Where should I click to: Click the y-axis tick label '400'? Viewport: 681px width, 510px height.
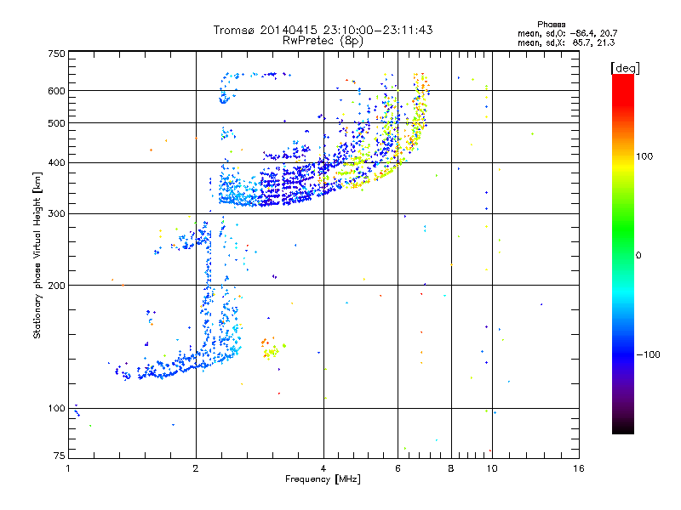[57, 163]
